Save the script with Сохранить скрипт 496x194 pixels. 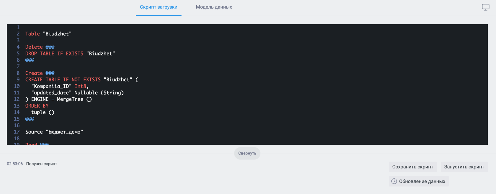(x=412, y=167)
